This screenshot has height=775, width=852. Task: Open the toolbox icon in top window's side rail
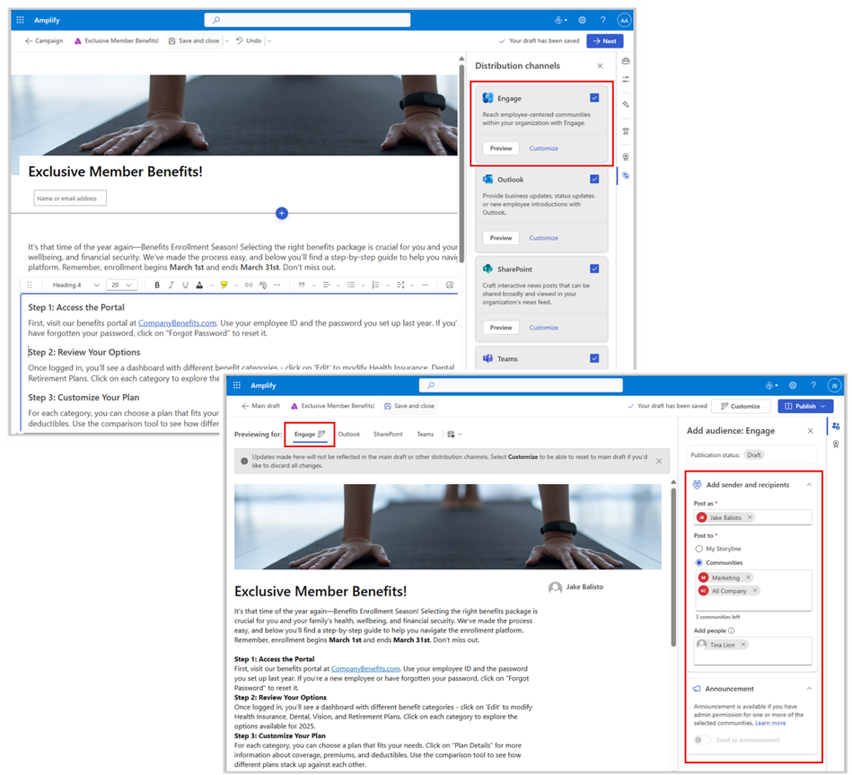tap(626, 61)
